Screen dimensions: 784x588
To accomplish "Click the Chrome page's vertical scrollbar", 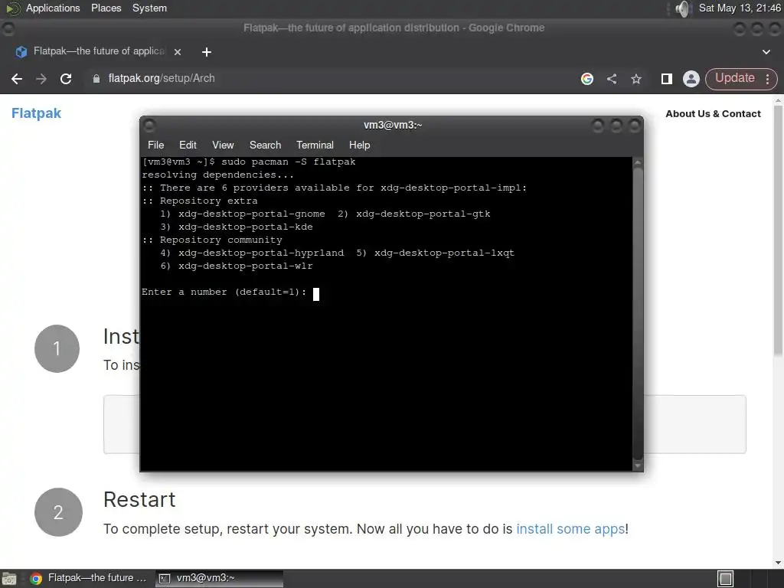I will [x=778, y=231].
